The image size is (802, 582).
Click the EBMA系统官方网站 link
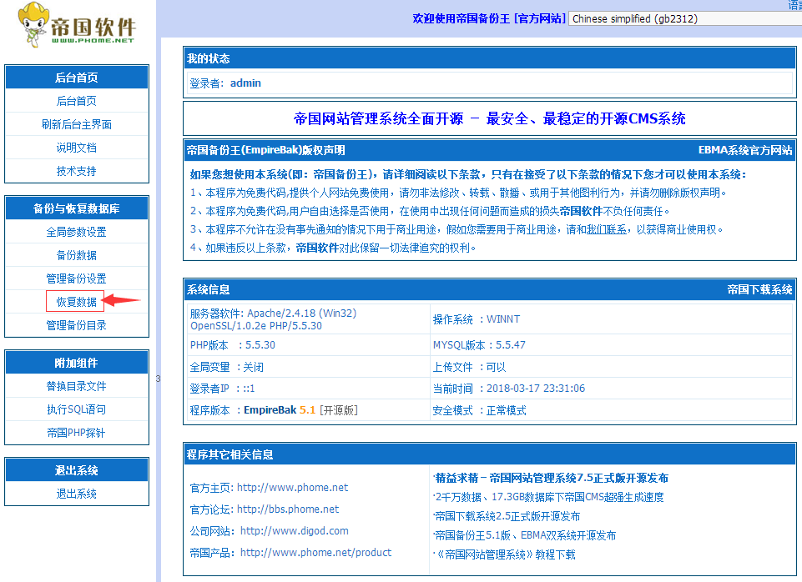click(744, 151)
